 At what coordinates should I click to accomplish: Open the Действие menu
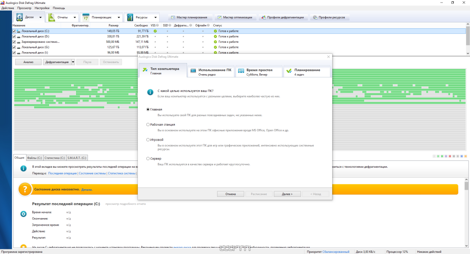pos(8,8)
